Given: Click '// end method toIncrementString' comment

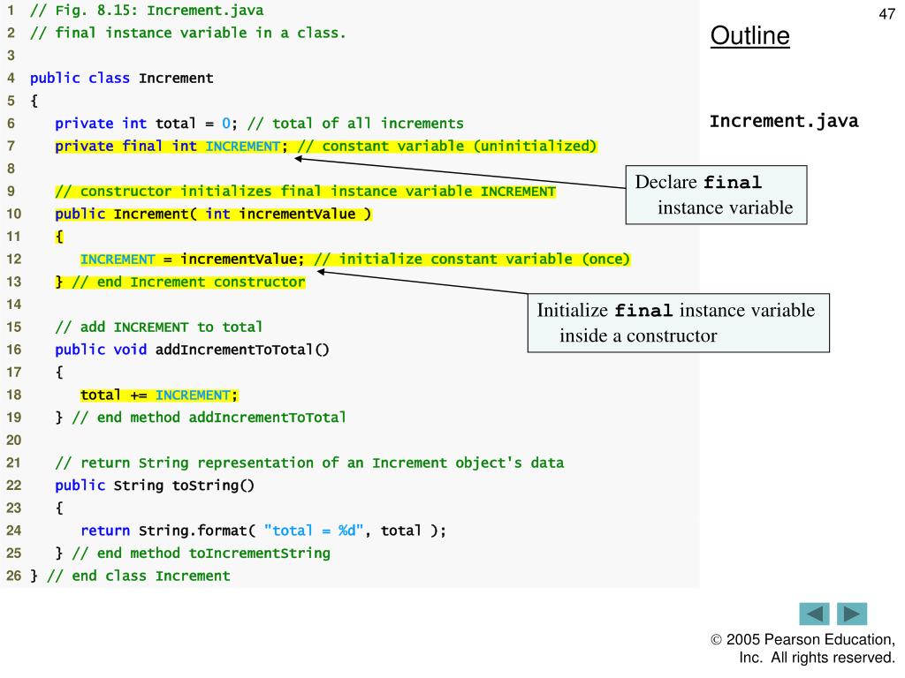Looking at the screenshot, I should pyautogui.click(x=201, y=553).
